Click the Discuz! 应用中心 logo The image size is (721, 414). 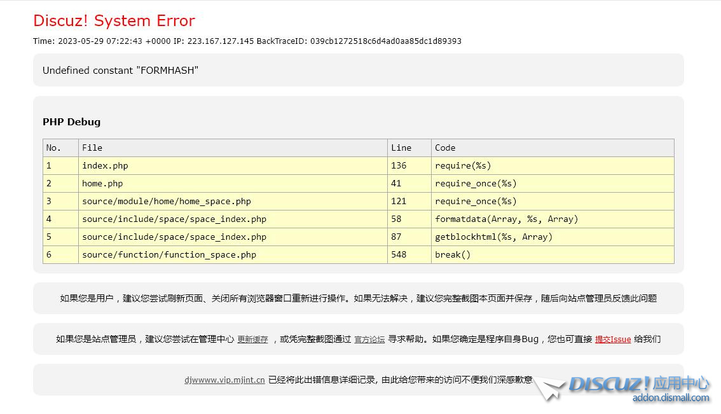[x=638, y=383]
